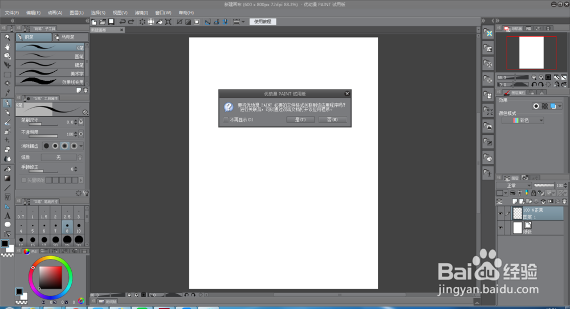Expand vector snap options arrow

click(81, 180)
